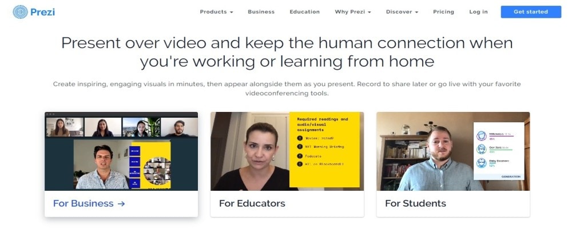Click the Products dropdown caret
Screen dimensions: 572x245
click(231, 13)
